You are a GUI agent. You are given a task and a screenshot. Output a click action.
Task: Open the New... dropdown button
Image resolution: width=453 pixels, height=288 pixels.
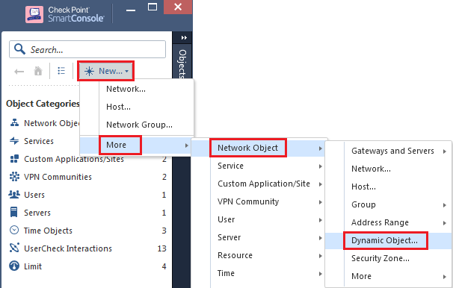105,71
